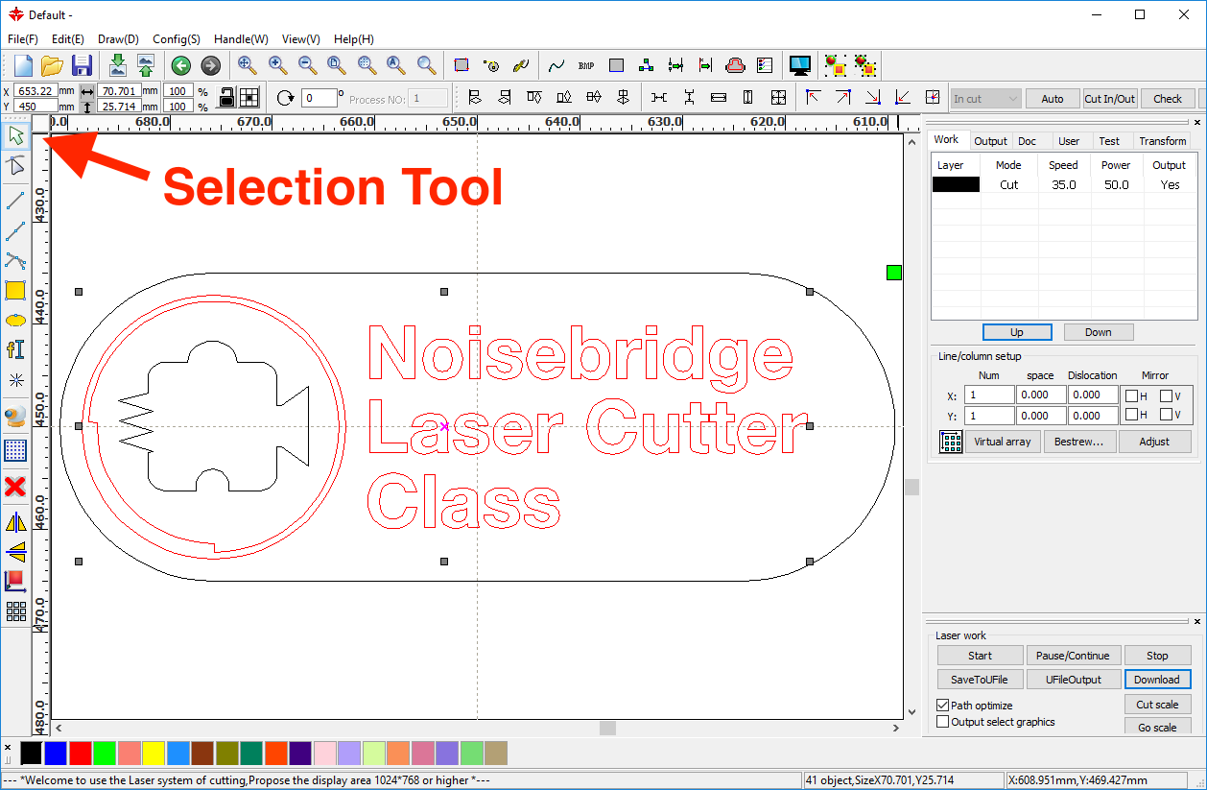The height and width of the screenshot is (790, 1207).
Task: Click the rotation angle input field
Action: (x=319, y=98)
